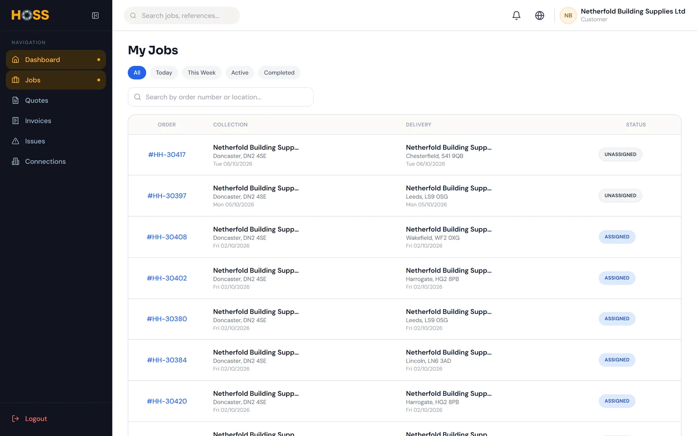Click the Connections building icon
Viewport: 697px width, 436px height.
[x=16, y=161]
